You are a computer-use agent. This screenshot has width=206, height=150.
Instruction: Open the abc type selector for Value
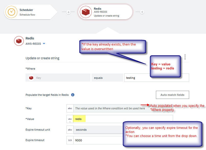[x=70, y=119]
